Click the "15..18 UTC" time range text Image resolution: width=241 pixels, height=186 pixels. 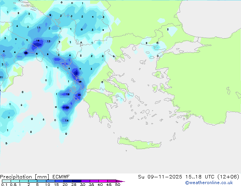200,177
